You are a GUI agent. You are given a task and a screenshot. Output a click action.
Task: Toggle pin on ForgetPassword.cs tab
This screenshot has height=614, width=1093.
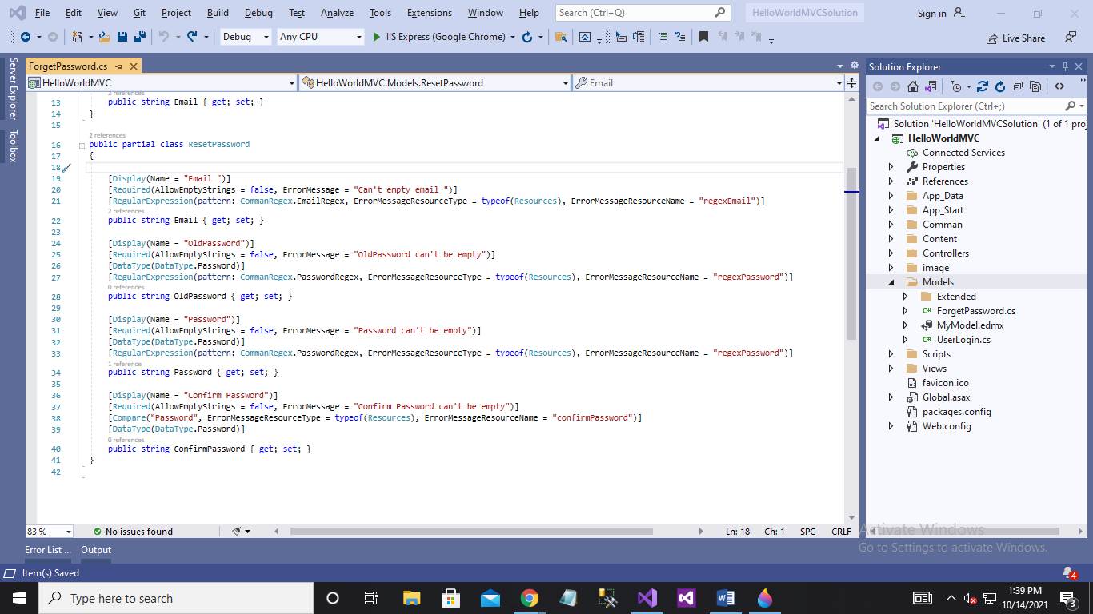119,66
